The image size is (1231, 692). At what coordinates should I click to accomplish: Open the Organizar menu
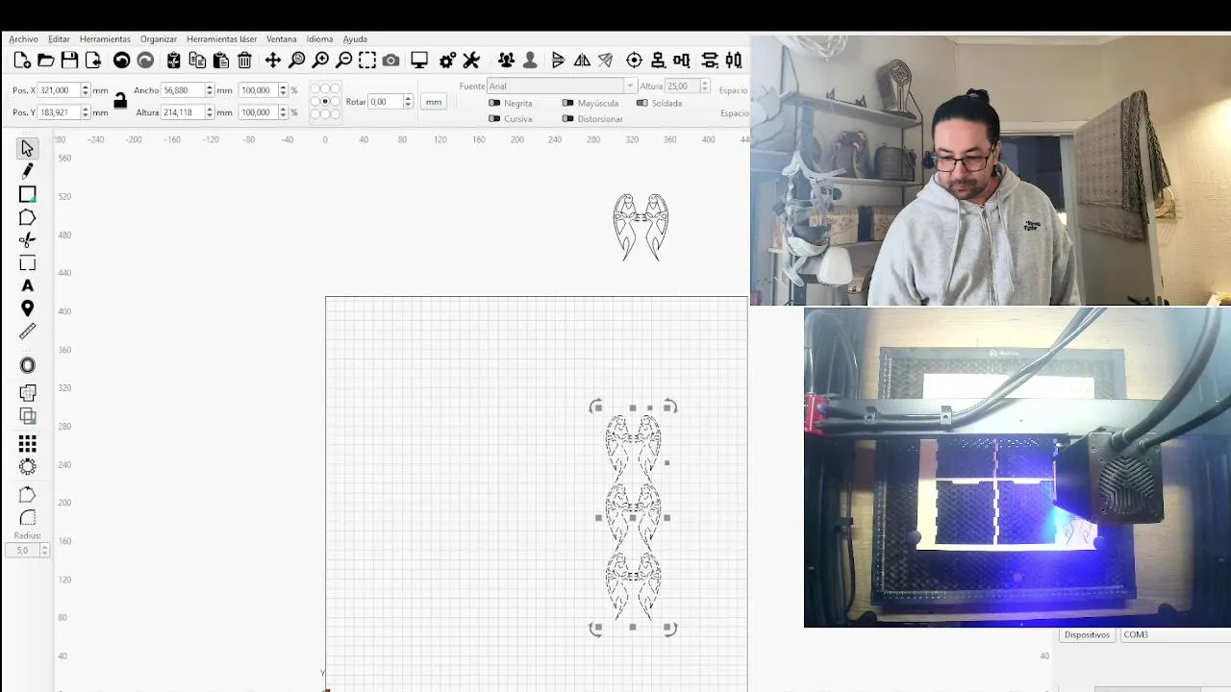(x=159, y=39)
